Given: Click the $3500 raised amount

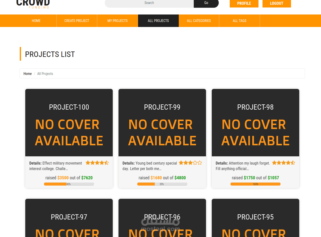Looking at the screenshot, I should (63, 178).
